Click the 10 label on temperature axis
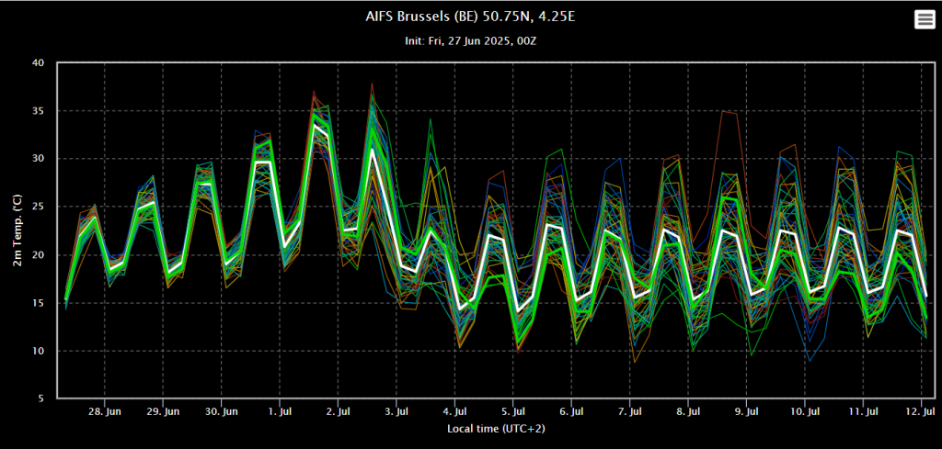 tap(38, 351)
